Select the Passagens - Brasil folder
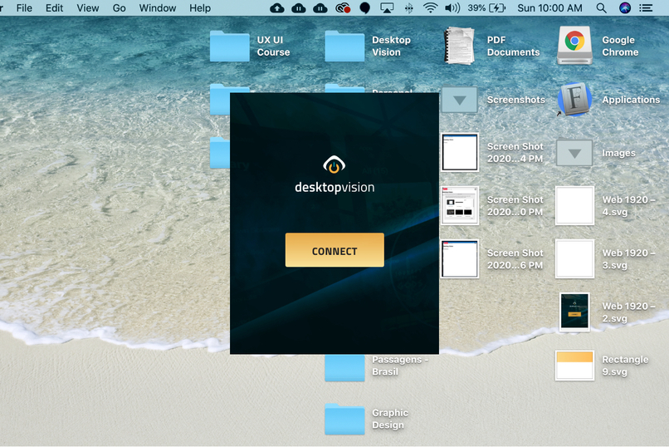 pyautogui.click(x=344, y=368)
